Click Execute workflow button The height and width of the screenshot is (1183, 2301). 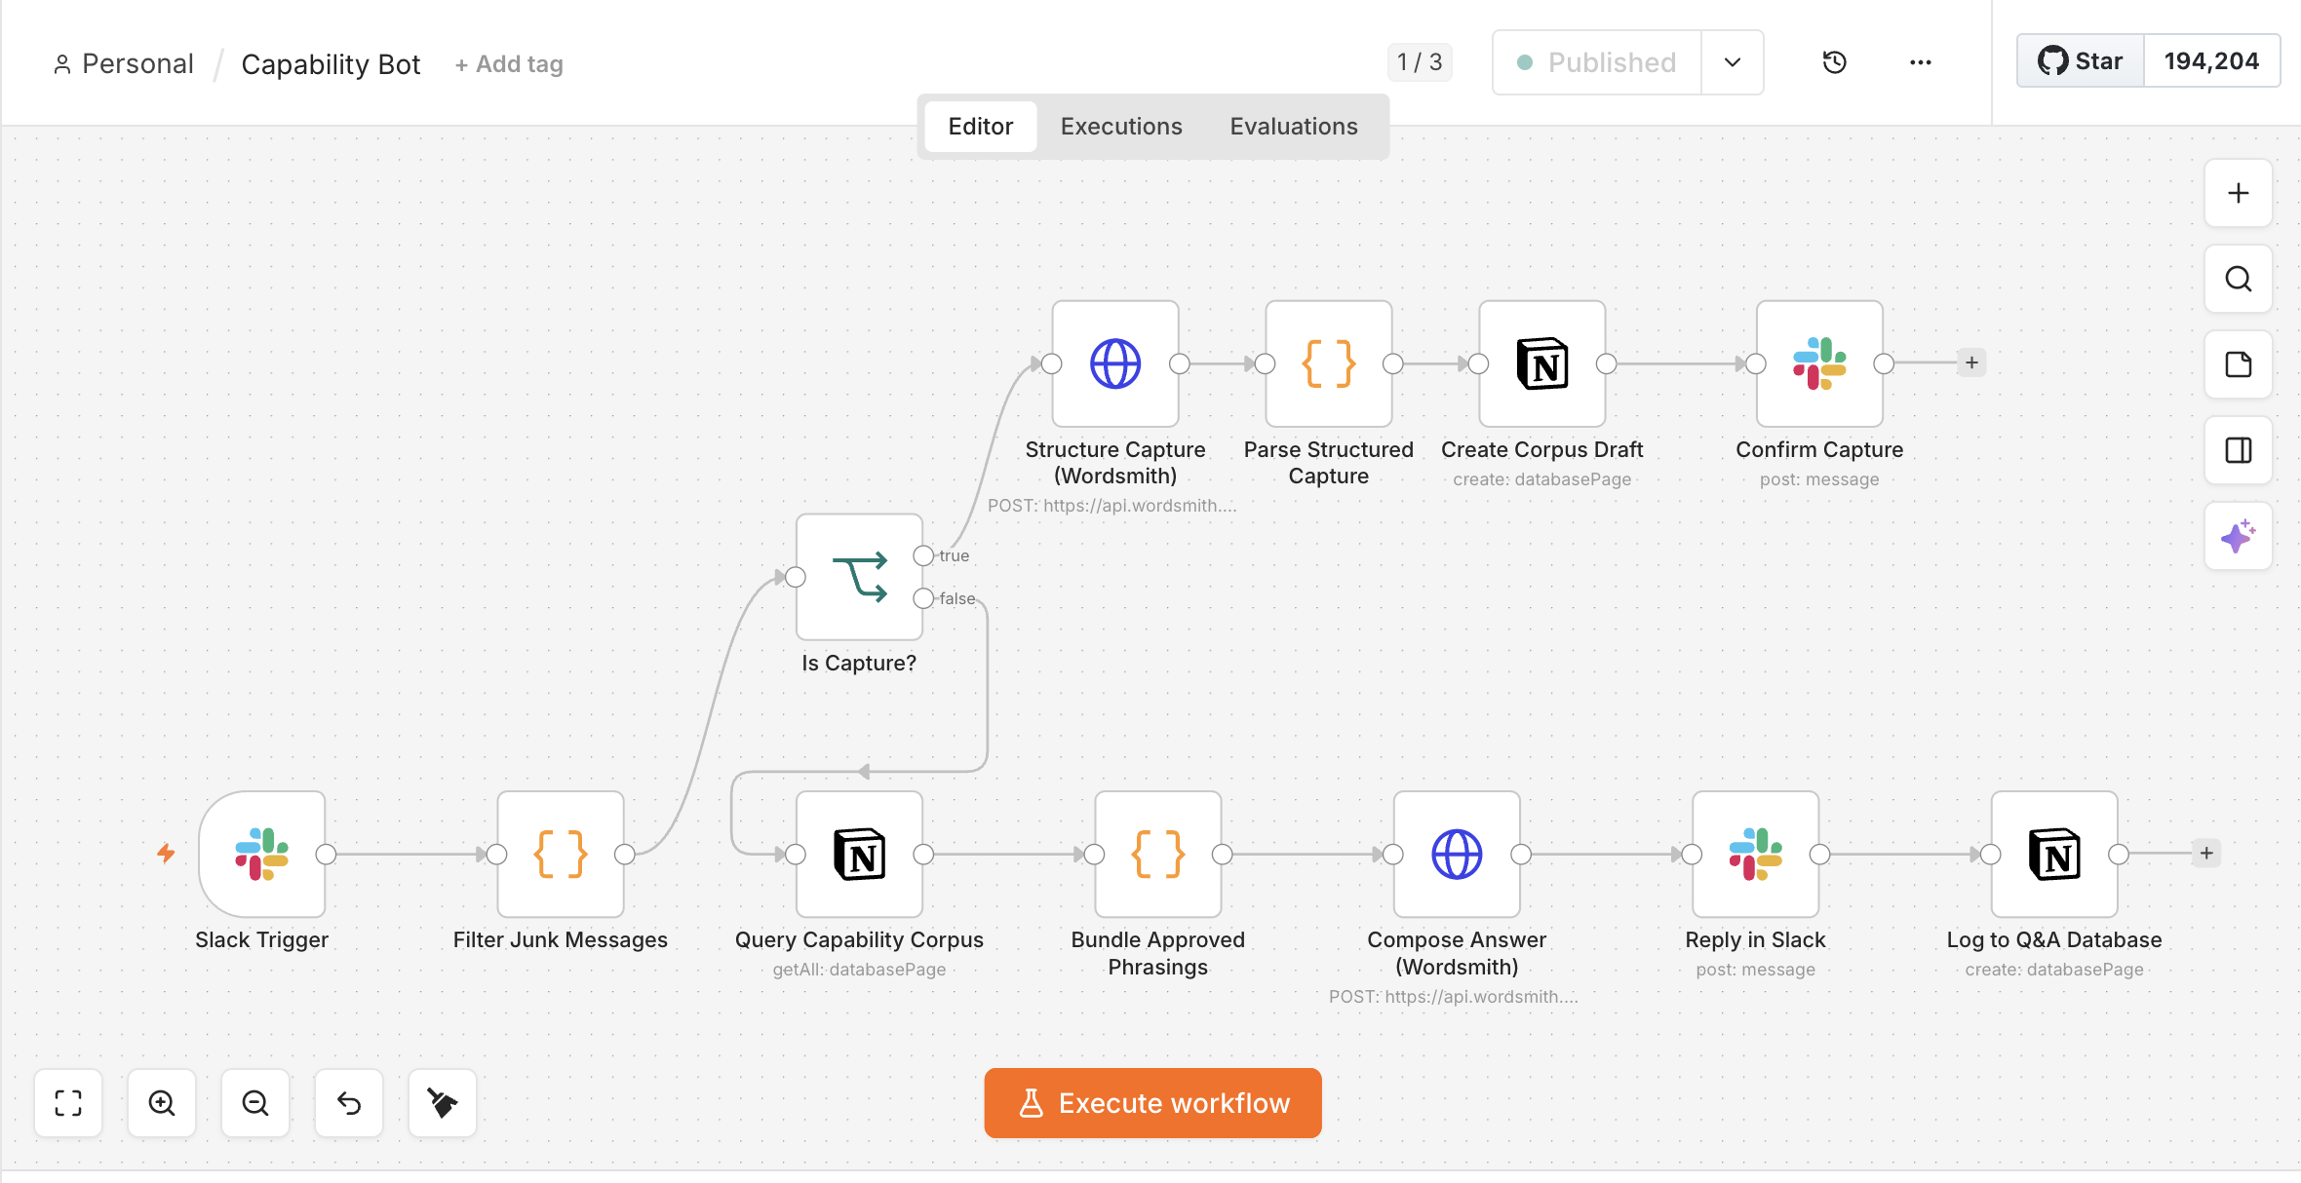point(1153,1103)
